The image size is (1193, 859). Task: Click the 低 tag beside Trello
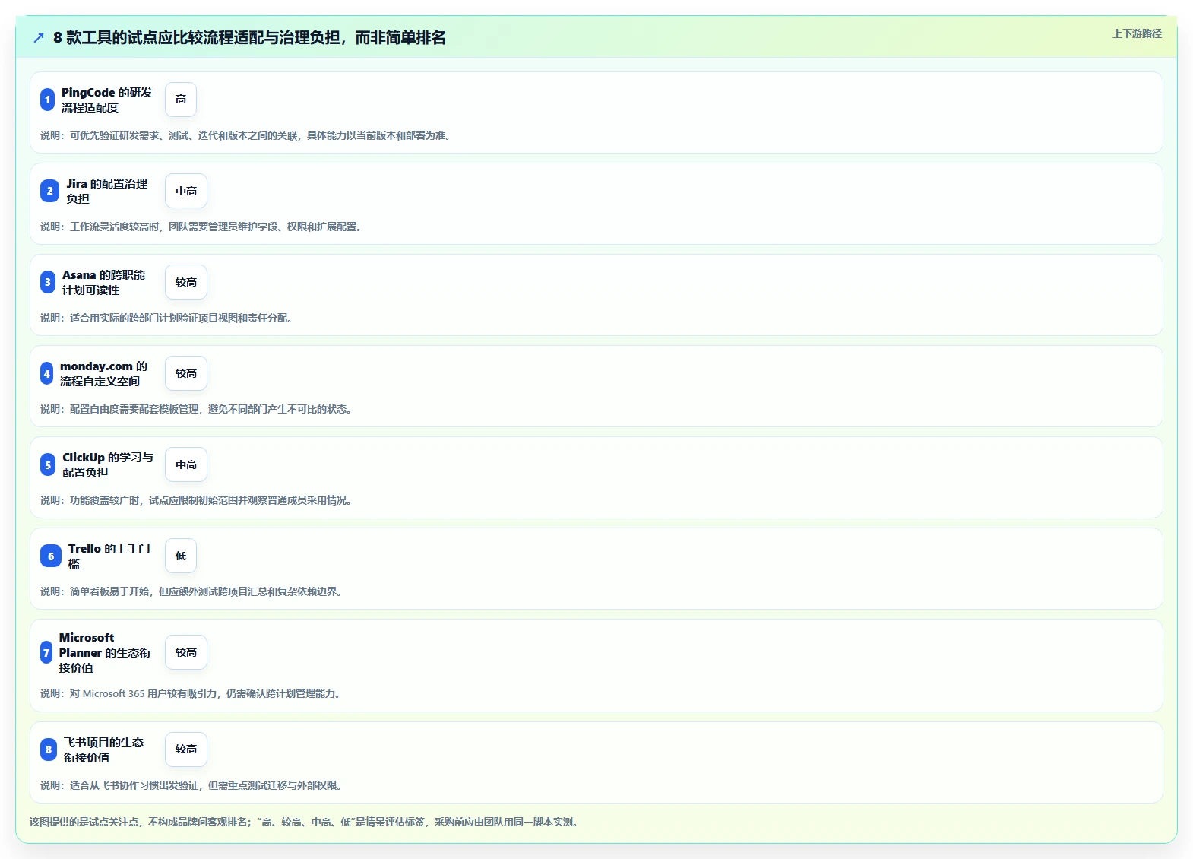coord(181,556)
